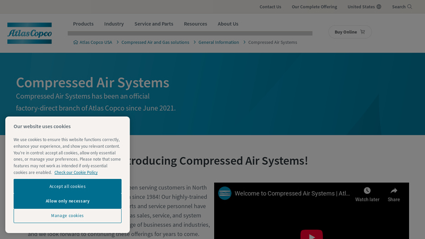Open the Industry menu
Screen dimensions: 425x239
click(114, 24)
